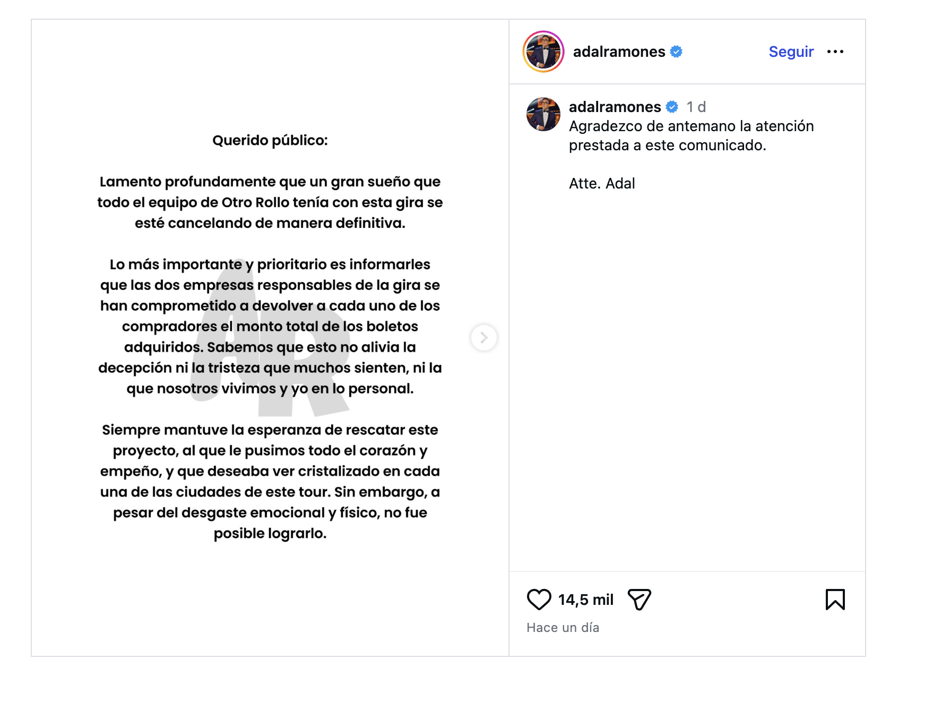
Task: Click the verified badge in the post header
Action: pos(676,52)
